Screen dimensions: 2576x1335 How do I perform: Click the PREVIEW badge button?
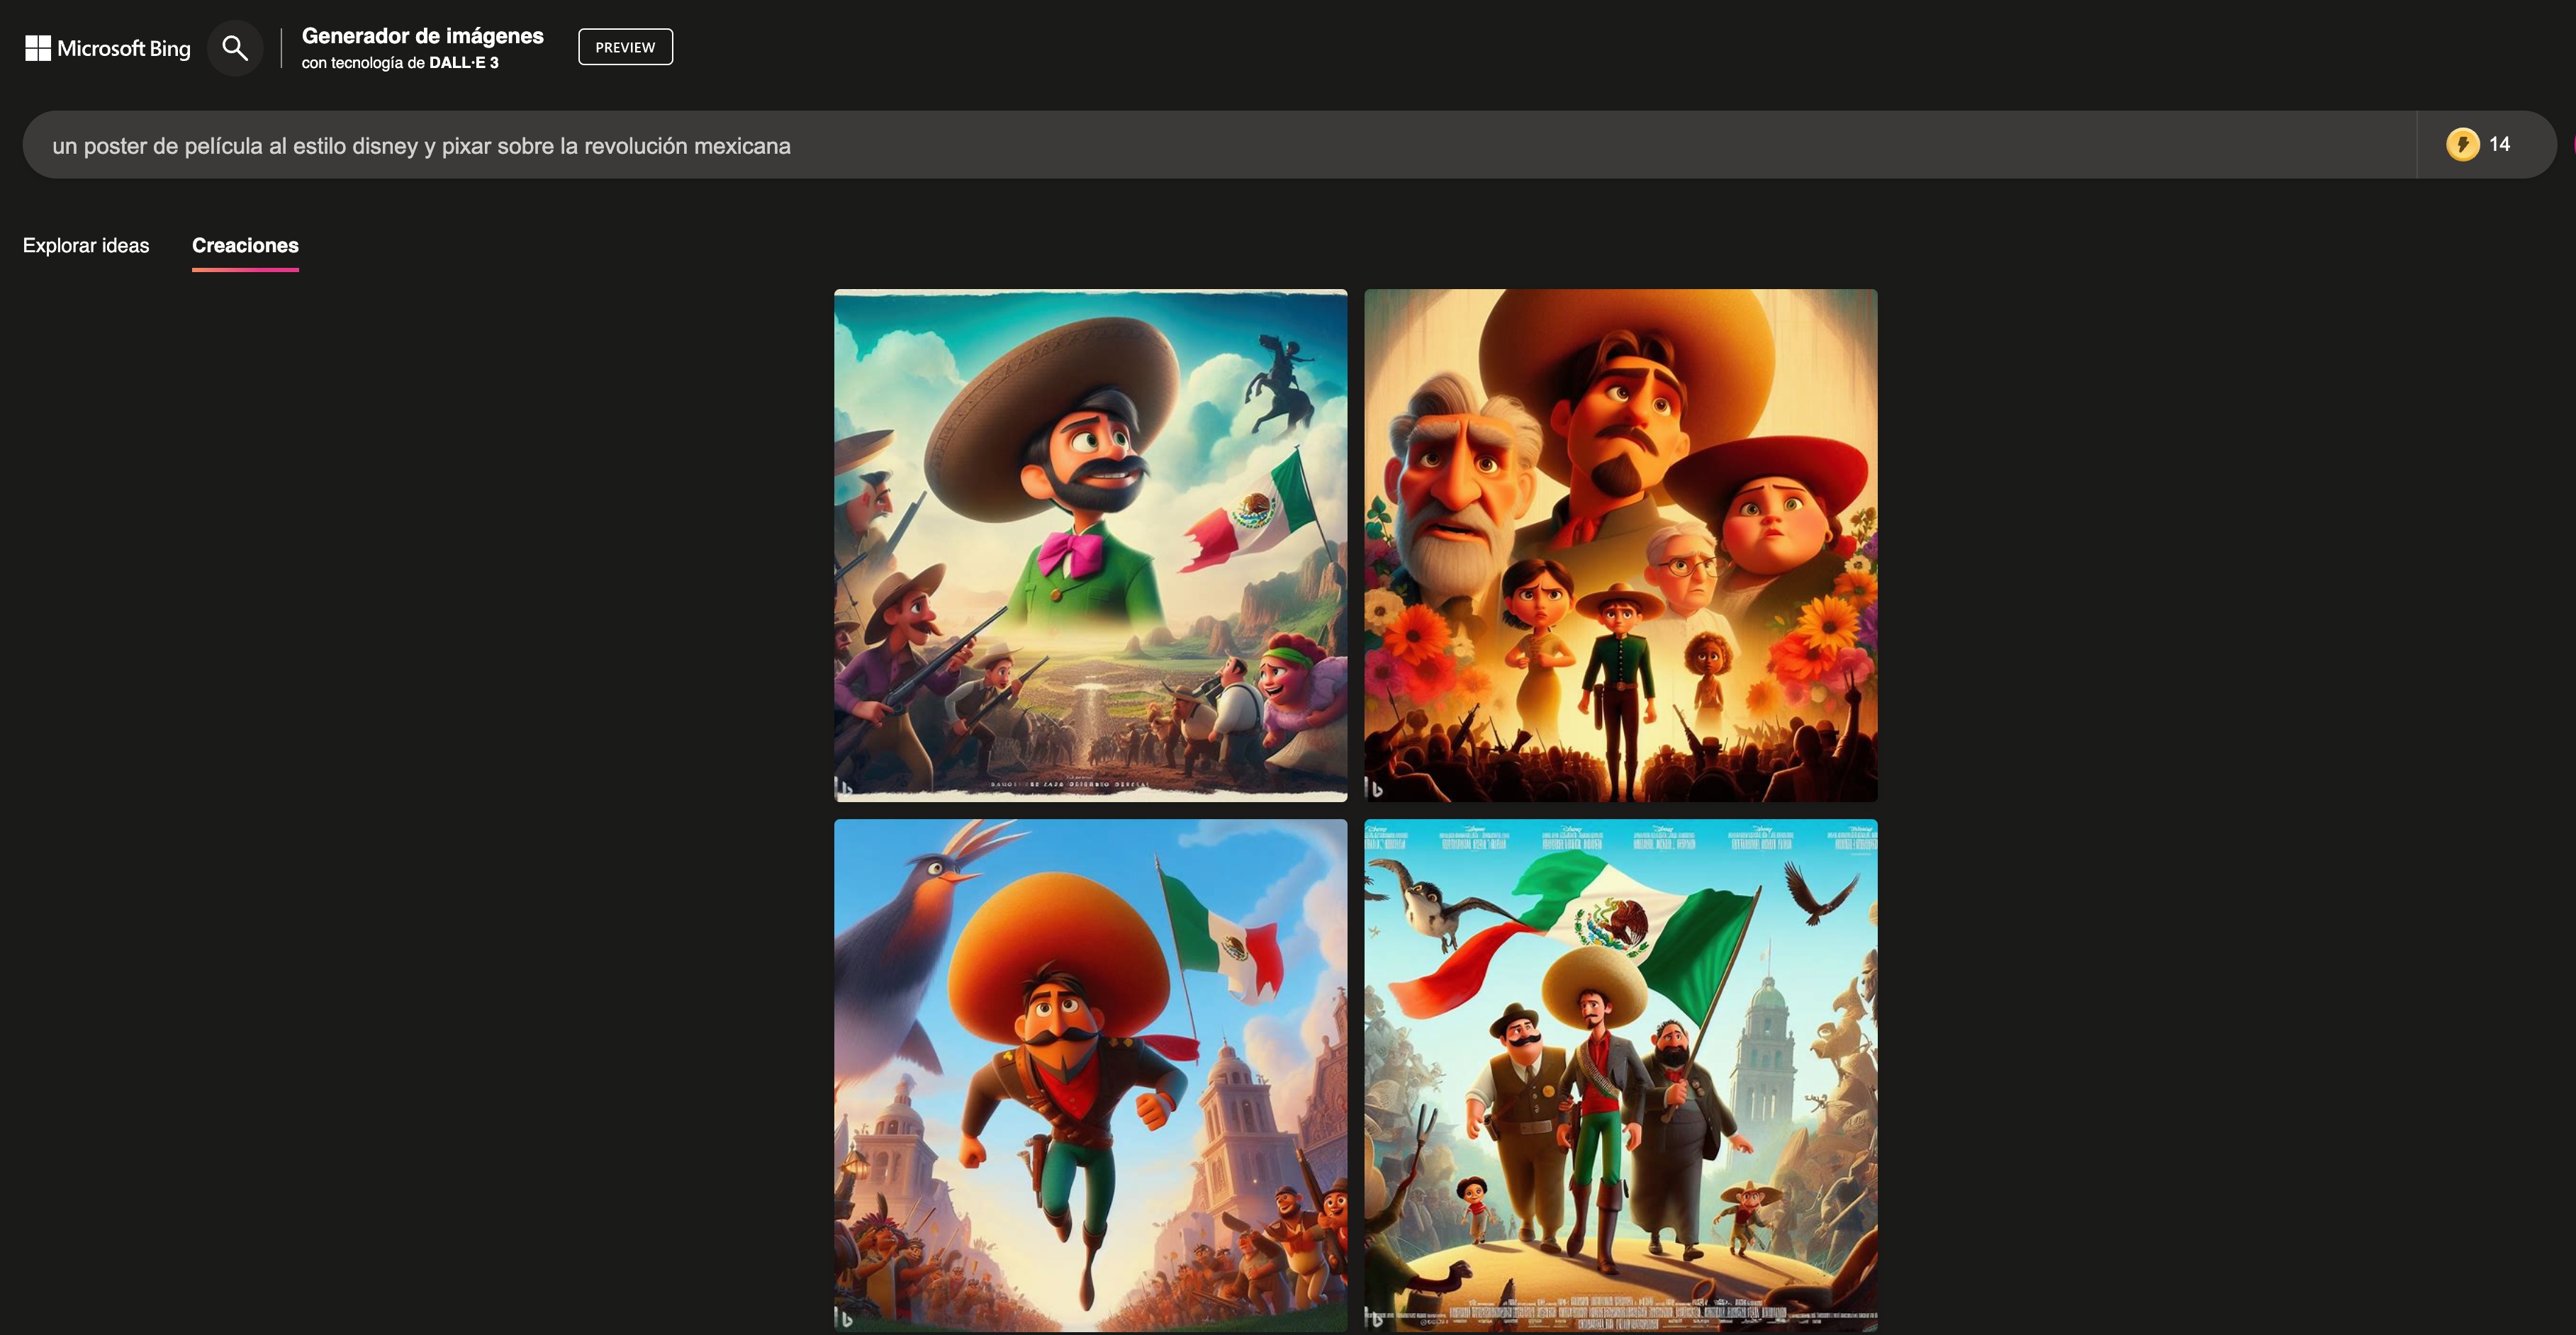pos(625,47)
